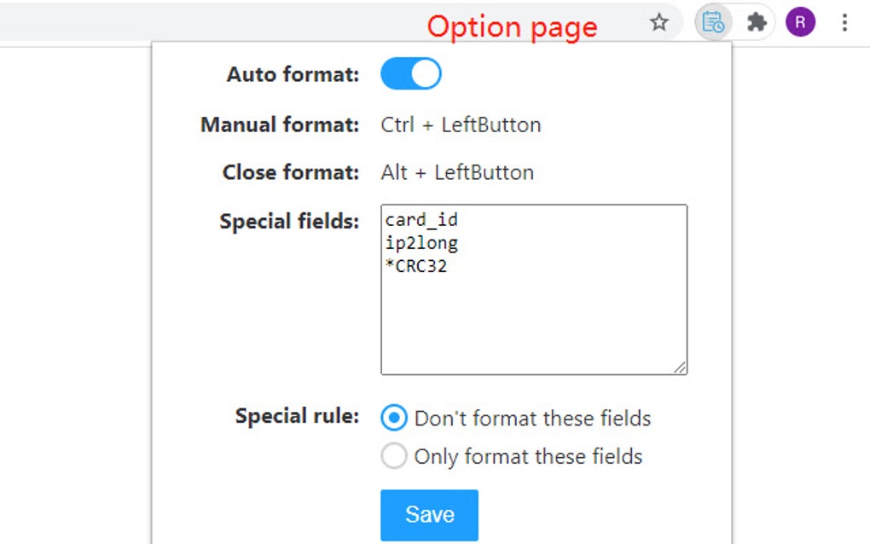Bookmark this page via the star icon
Image resolution: width=870 pixels, height=544 pixels.
(x=660, y=23)
